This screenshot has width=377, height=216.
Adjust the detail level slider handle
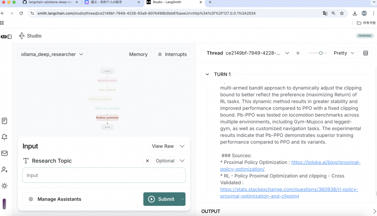click(321, 53)
